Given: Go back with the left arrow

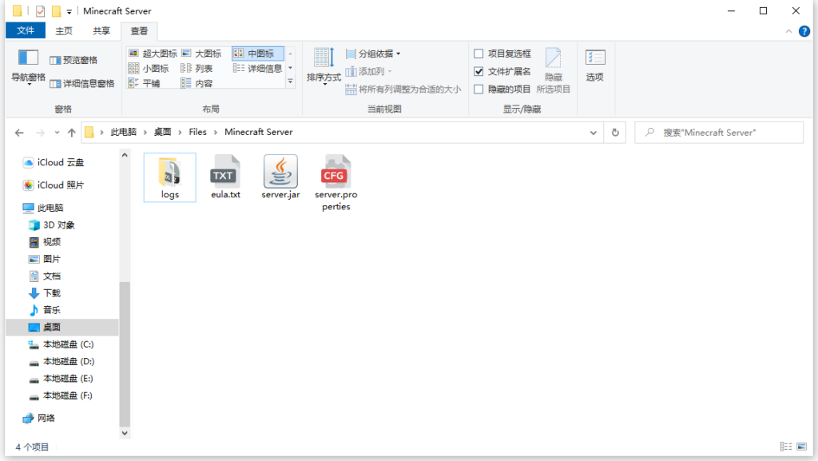Looking at the screenshot, I should (19, 133).
